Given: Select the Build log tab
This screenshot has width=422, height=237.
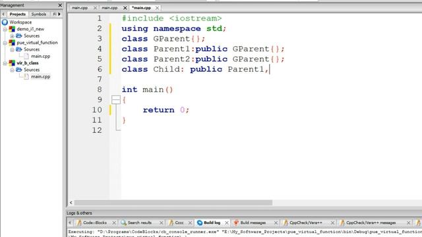Looking at the screenshot, I should pyautogui.click(x=212, y=223).
